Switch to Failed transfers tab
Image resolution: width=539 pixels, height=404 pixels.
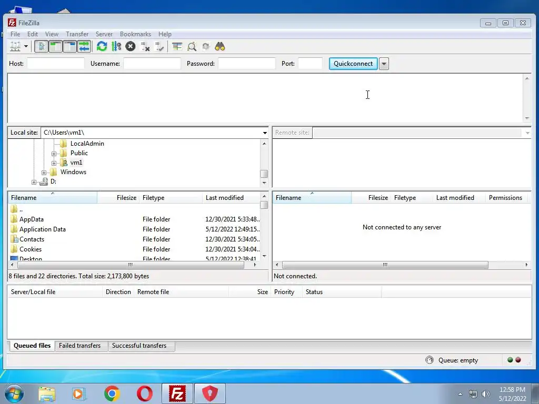coord(80,346)
